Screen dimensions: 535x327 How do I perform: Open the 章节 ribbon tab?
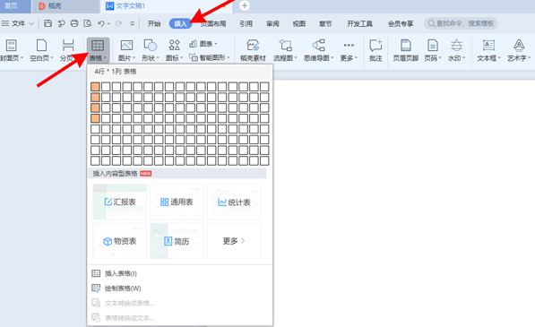click(x=325, y=23)
